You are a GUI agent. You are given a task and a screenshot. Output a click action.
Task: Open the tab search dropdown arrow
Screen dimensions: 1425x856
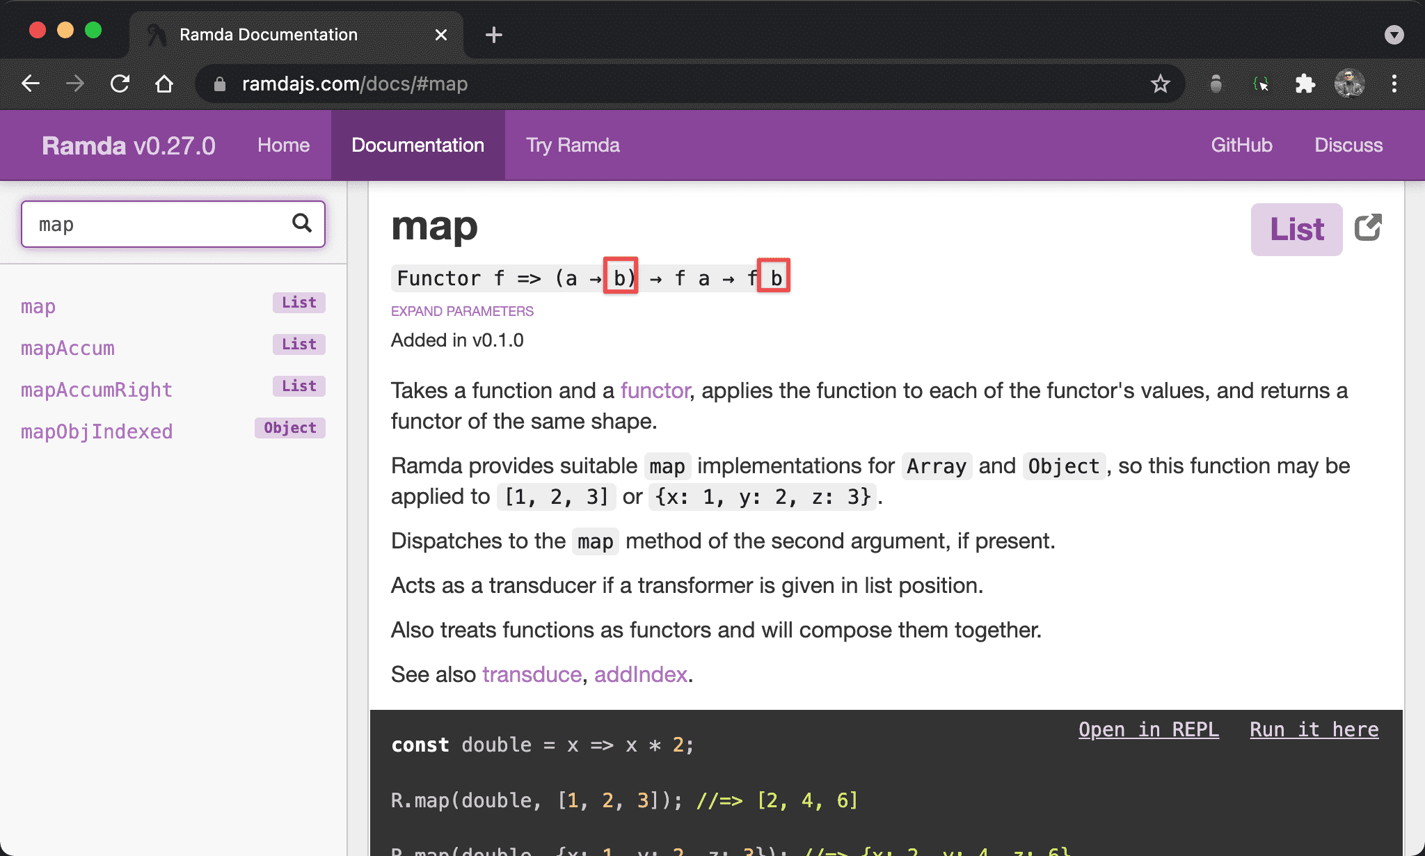(x=1394, y=35)
